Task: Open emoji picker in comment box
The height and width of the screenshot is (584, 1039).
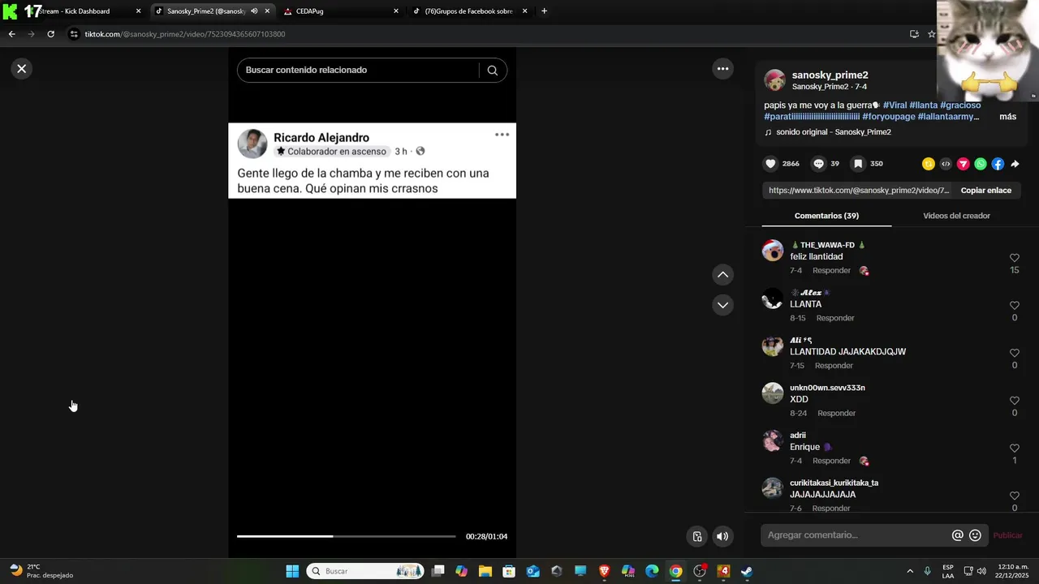Action: click(x=975, y=535)
